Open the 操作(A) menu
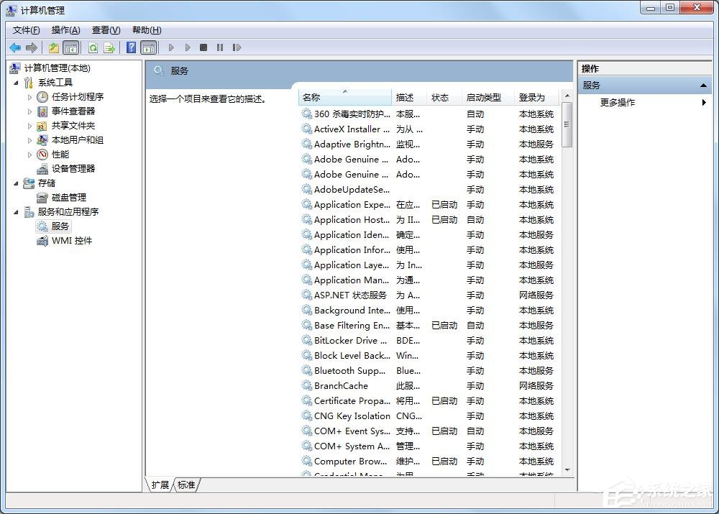 pyautogui.click(x=65, y=30)
